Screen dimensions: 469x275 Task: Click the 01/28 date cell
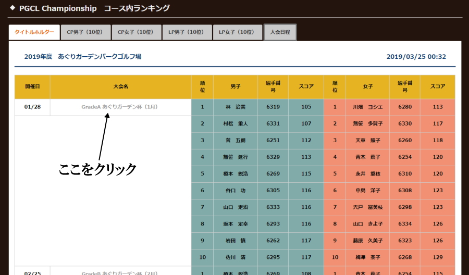pos(32,107)
